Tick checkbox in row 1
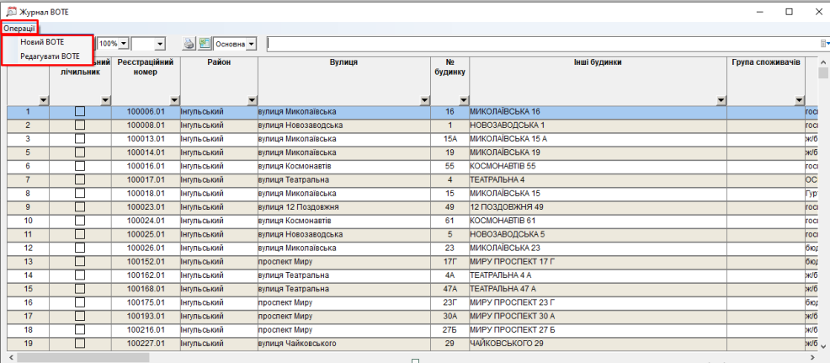830x363 pixels. 80,111
